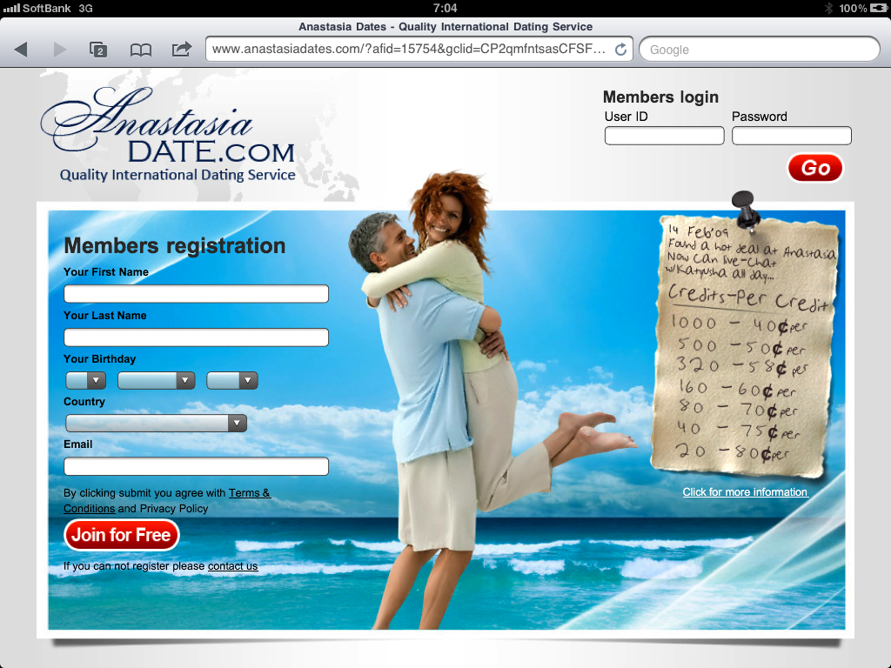Image resolution: width=891 pixels, height=668 pixels.
Task: Click the Join for Free button
Action: [x=122, y=535]
